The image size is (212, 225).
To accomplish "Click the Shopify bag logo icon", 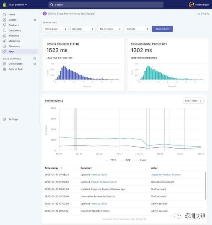I will [5, 4].
